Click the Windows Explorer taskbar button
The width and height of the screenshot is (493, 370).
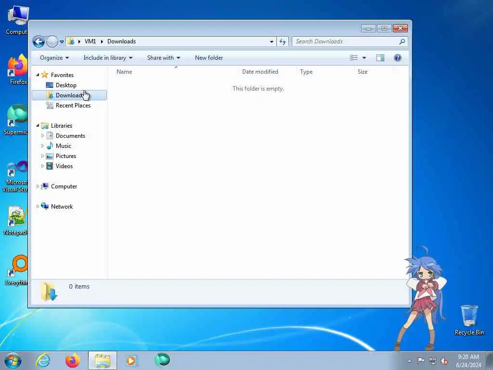[x=103, y=360]
